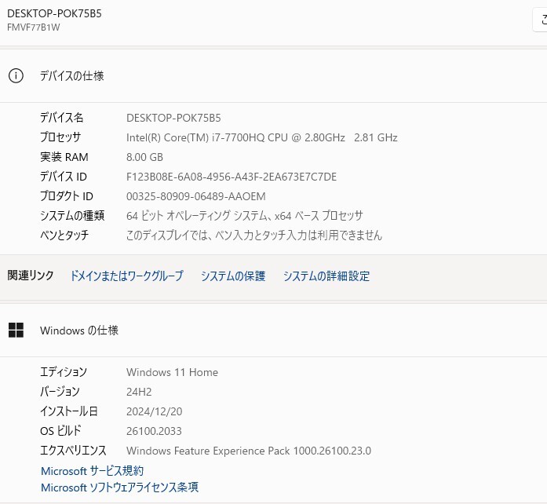The height and width of the screenshot is (504, 547).
Task: Open the ドメインまたはワークグループ link
Action: pyautogui.click(x=126, y=276)
